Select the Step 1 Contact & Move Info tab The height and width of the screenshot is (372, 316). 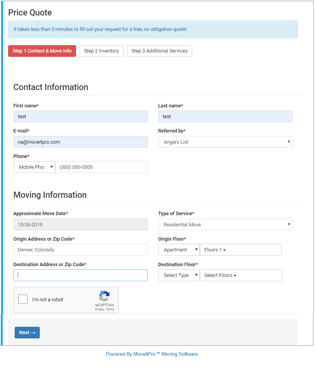pyautogui.click(x=42, y=51)
